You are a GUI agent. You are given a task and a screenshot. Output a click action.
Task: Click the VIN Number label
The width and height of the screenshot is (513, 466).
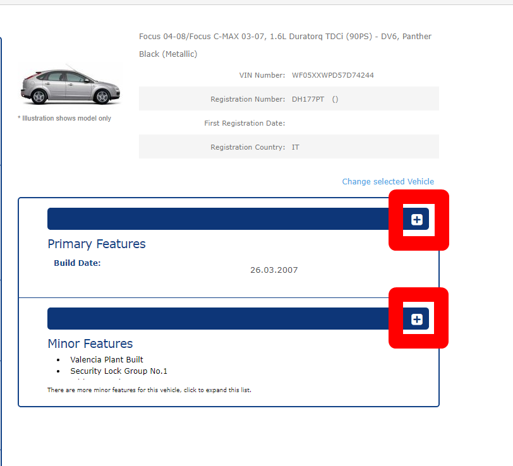(262, 75)
